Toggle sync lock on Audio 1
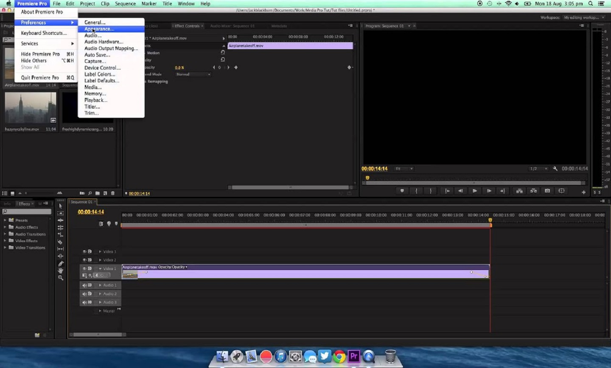Viewport: 611px width, 368px height. 90,285
